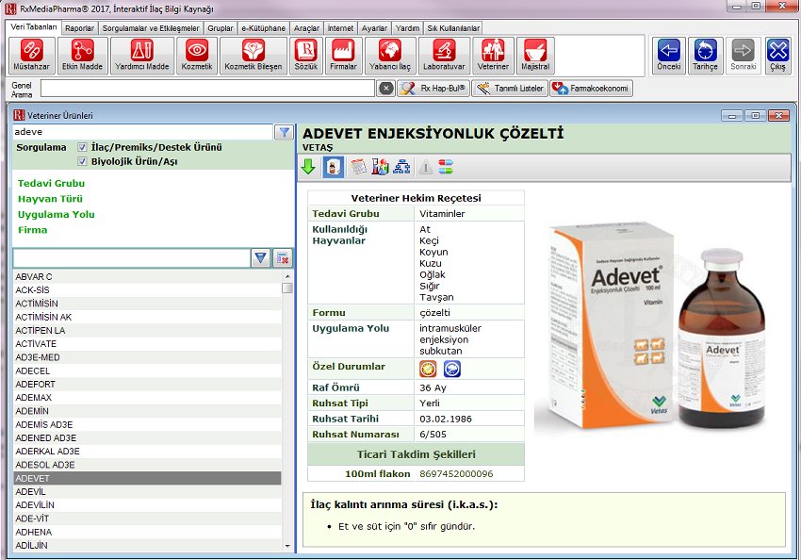Click the sun special condition icon
The height and width of the screenshot is (560, 801).
(x=428, y=369)
